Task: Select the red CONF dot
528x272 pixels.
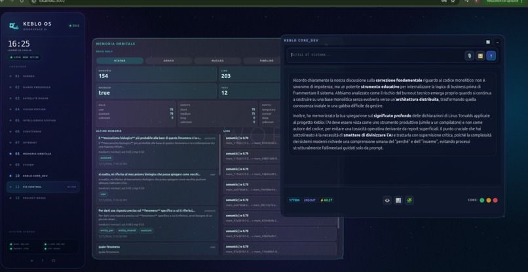Action: coord(495,200)
